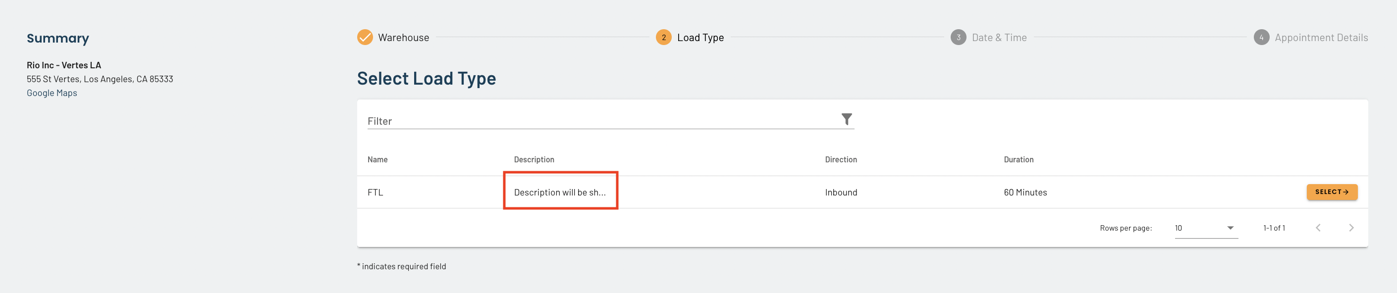
Task: Open the rows per page dropdown
Action: point(1206,228)
